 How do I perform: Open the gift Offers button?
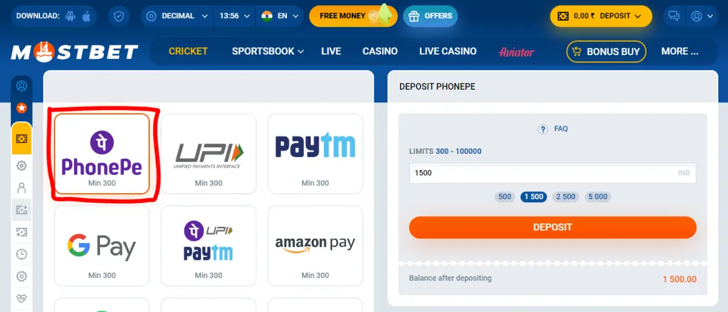point(430,16)
